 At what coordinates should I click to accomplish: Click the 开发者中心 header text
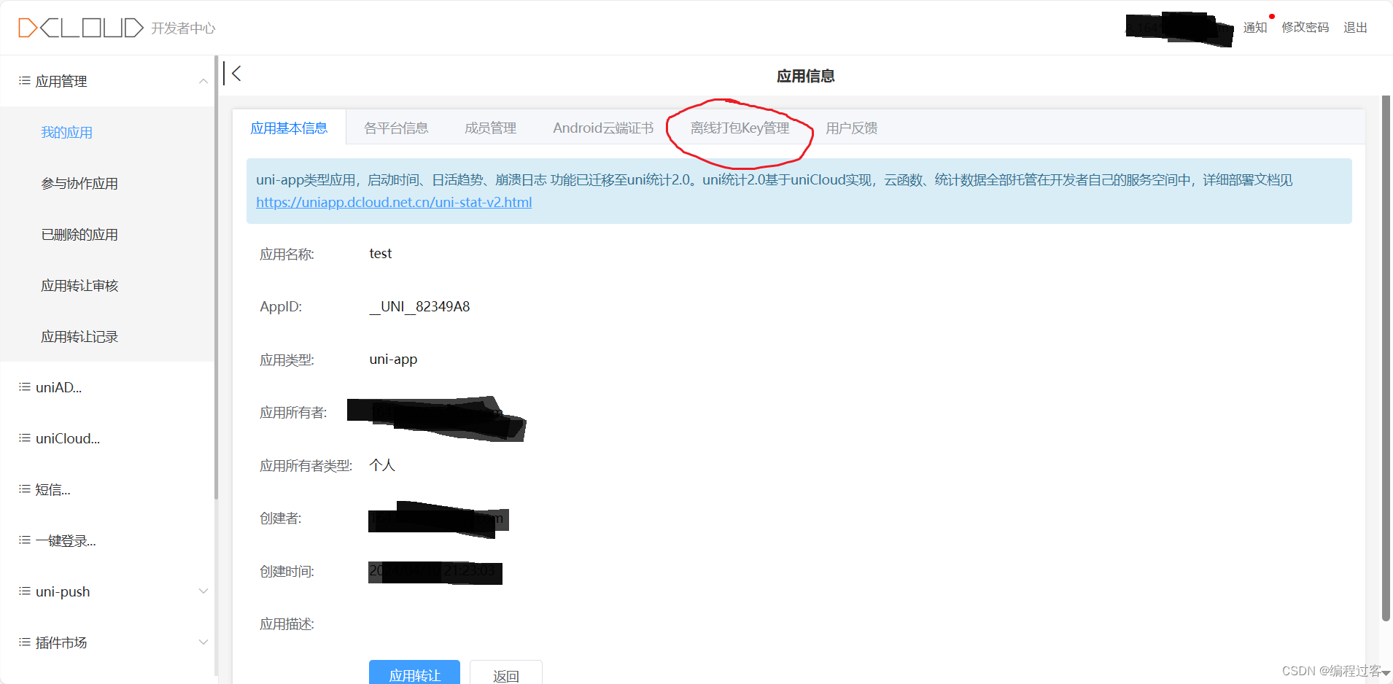[183, 28]
